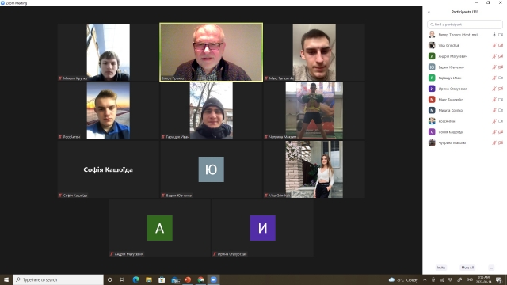
Task: Unmute Макс Tarasenko in the participants list
Action: point(494,100)
